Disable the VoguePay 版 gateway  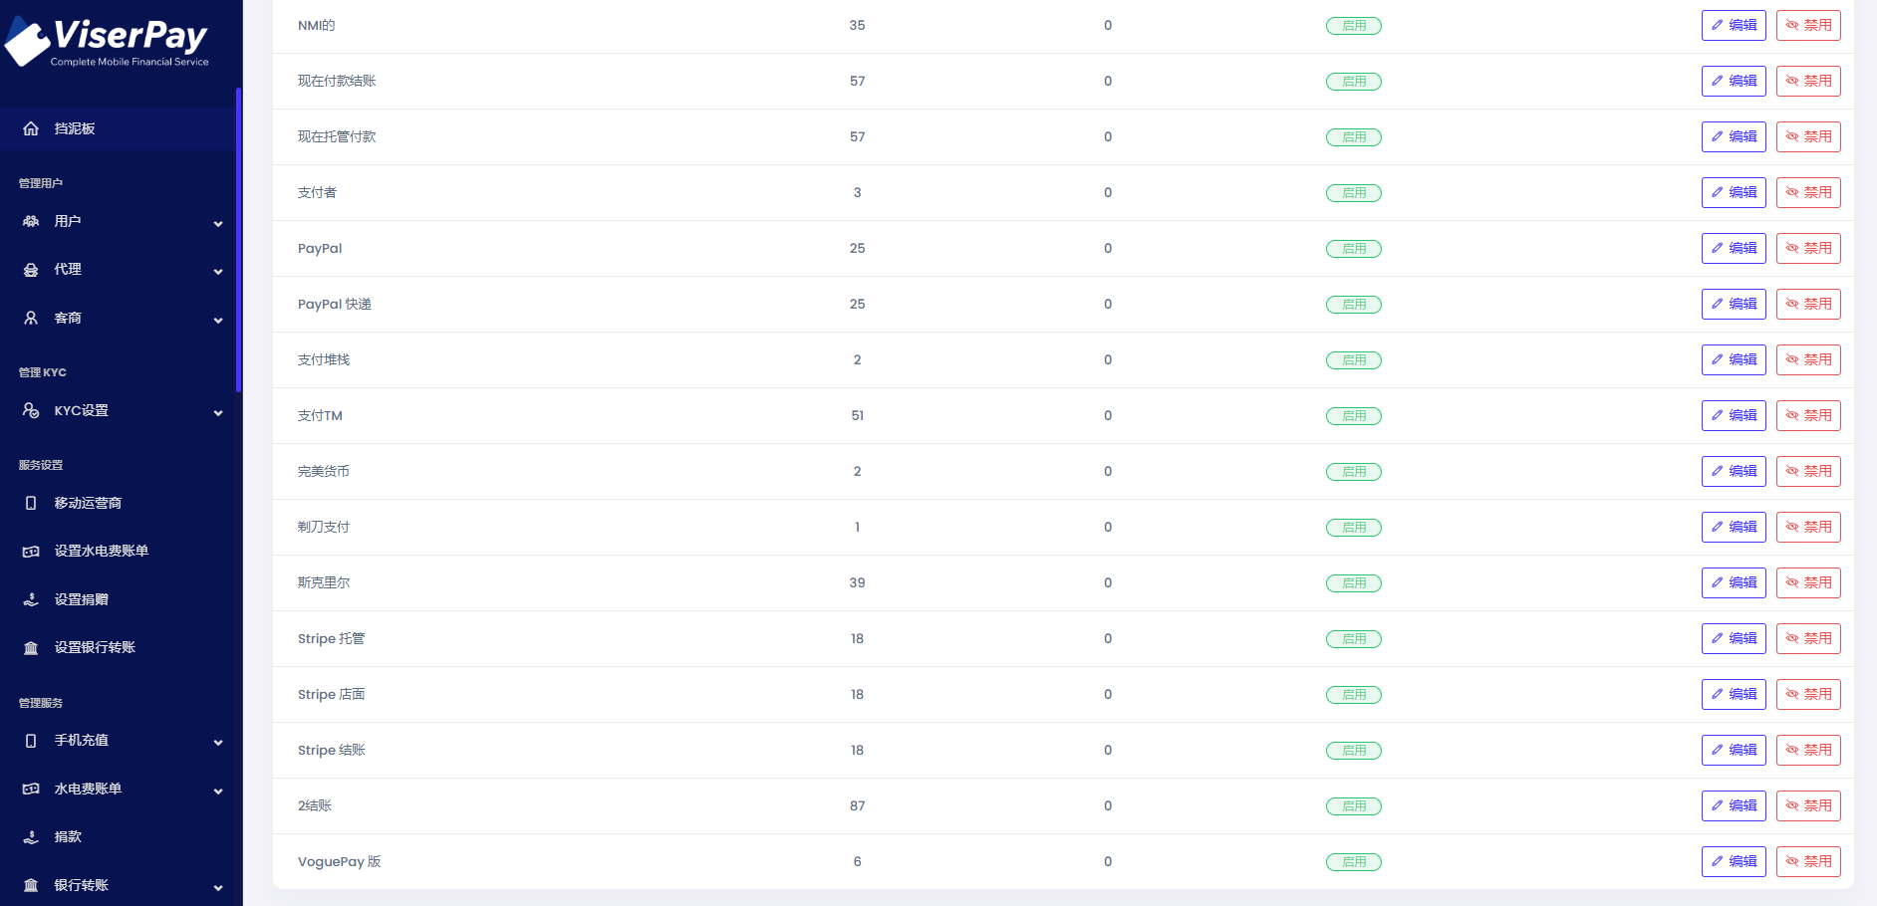(1808, 861)
